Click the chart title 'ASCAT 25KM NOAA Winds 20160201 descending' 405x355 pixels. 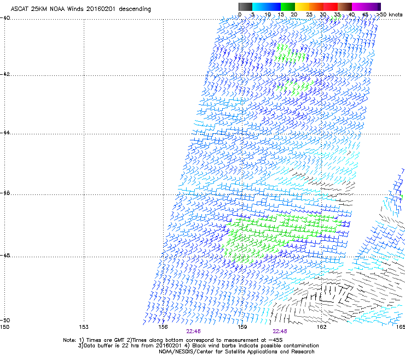click(x=80, y=9)
